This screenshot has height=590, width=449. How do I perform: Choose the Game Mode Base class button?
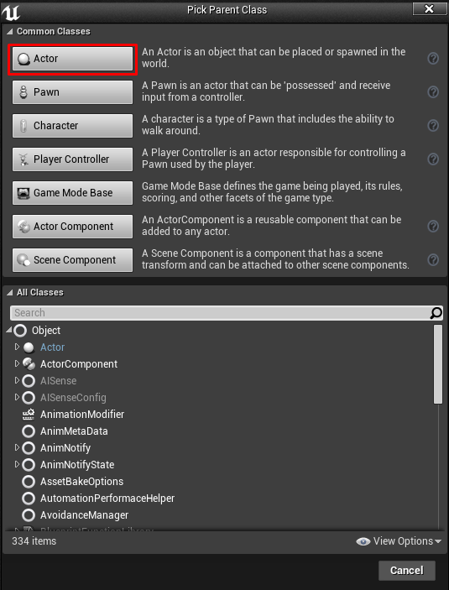72,193
